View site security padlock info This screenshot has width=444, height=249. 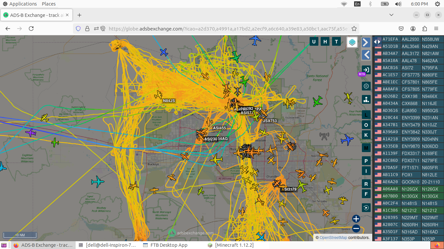tap(87, 29)
